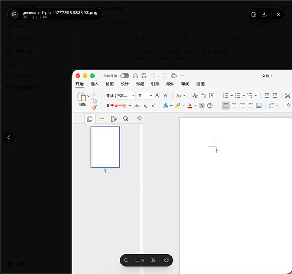Click the save icon in title bar
Screen dimensions: 292x274
click(144, 76)
